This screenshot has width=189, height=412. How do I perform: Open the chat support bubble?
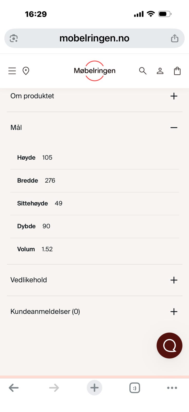click(x=169, y=346)
